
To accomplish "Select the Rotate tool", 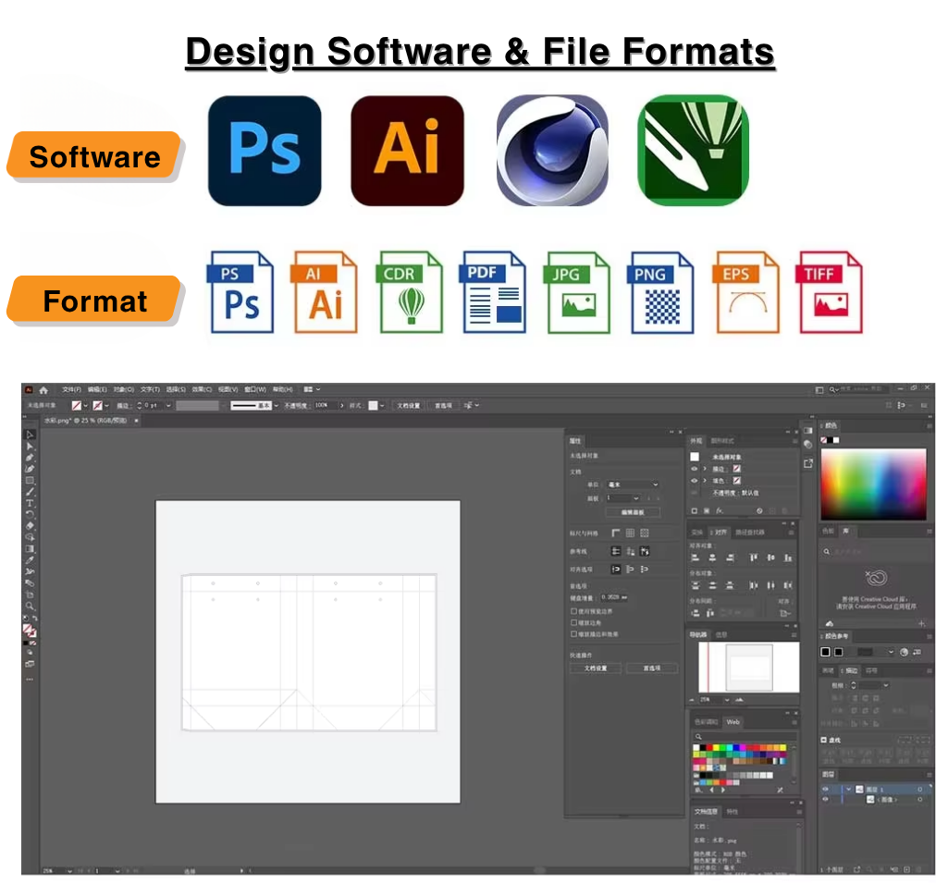I will point(30,514).
